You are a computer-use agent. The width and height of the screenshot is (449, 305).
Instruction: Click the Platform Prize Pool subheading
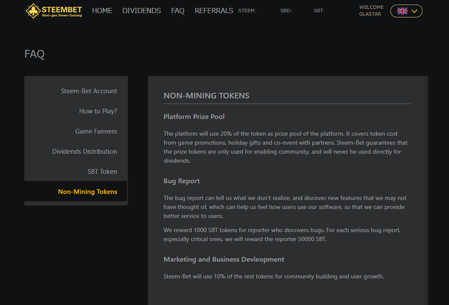(x=194, y=117)
